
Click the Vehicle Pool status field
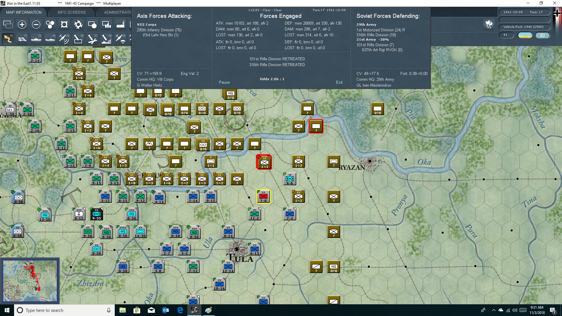(x=524, y=27)
